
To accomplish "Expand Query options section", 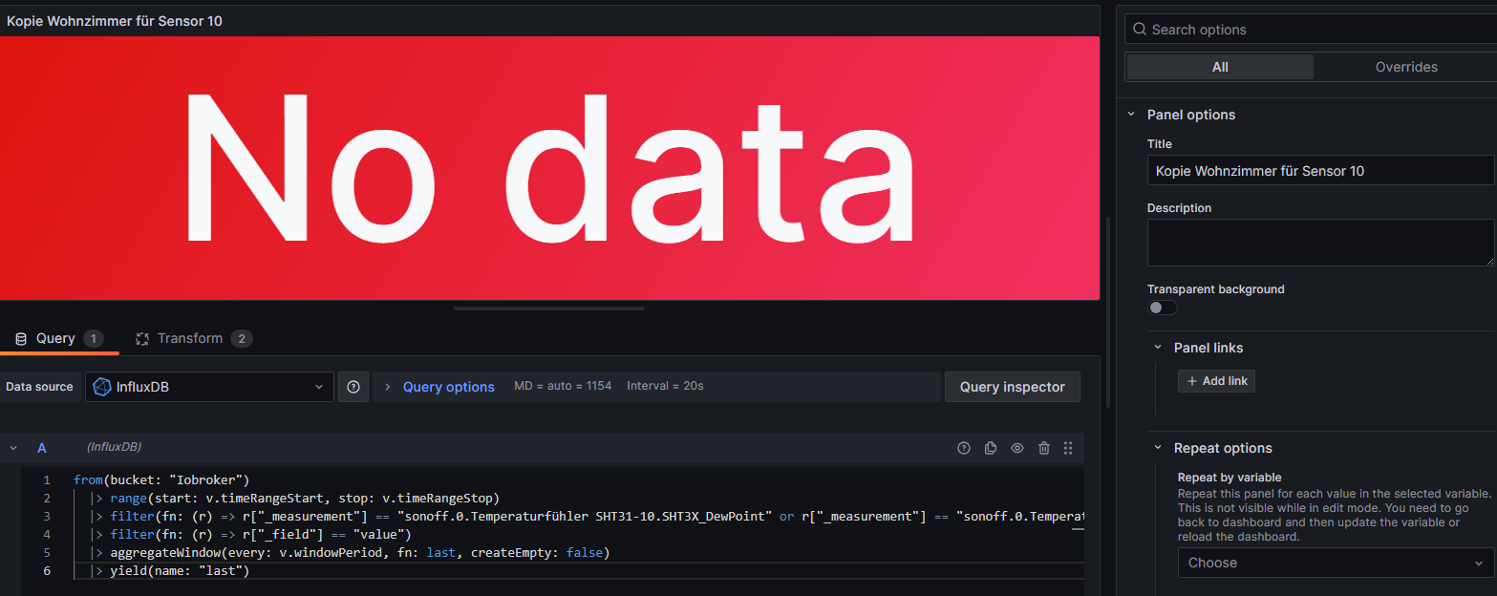I will click(x=448, y=387).
